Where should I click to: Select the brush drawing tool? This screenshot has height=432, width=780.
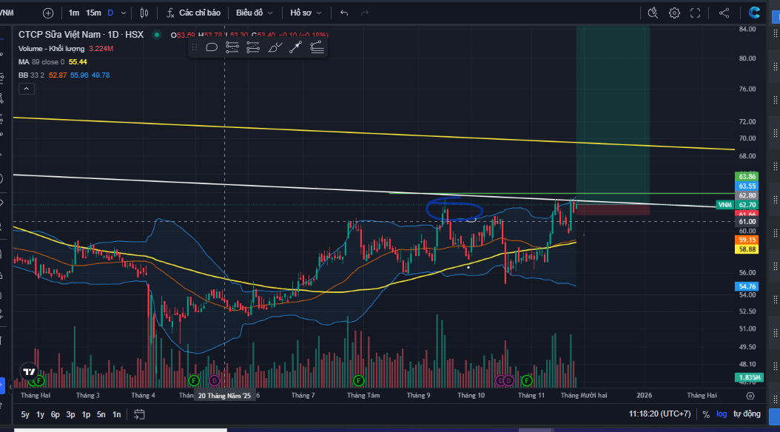point(275,47)
